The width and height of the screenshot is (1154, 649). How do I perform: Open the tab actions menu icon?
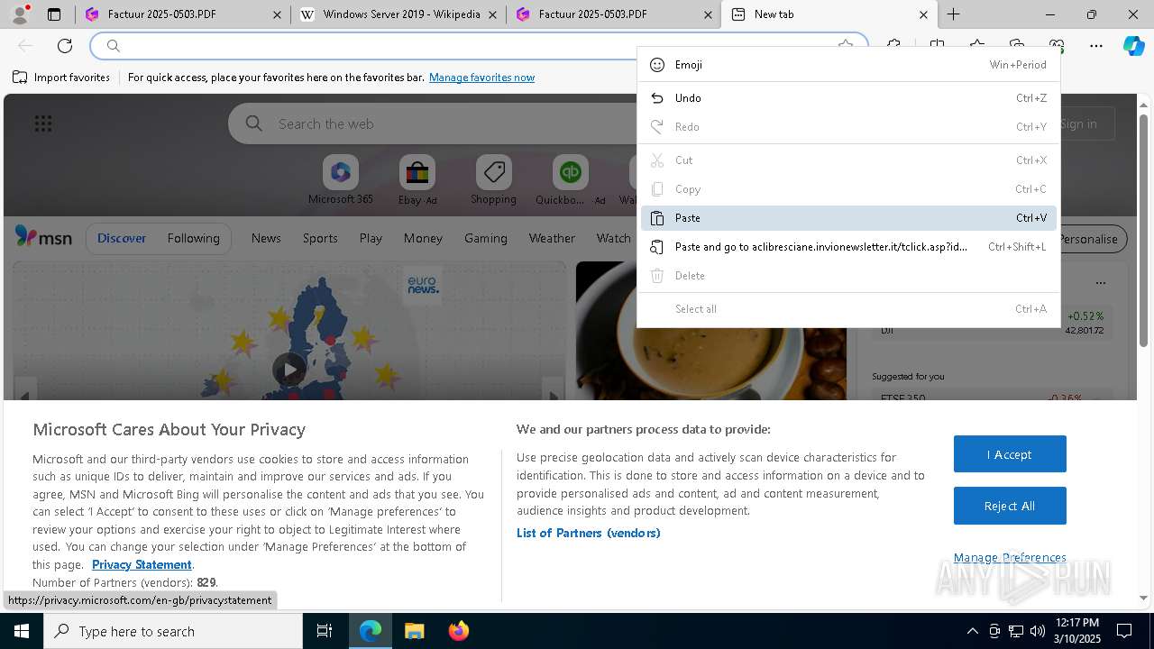pyautogui.click(x=54, y=14)
